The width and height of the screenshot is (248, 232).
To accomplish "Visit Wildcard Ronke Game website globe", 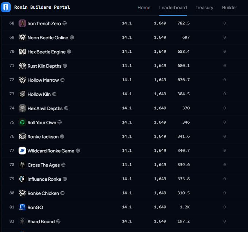I will pos(78,151).
